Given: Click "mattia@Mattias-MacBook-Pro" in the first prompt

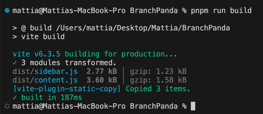Looking at the screenshot, I should tap(69, 11).
